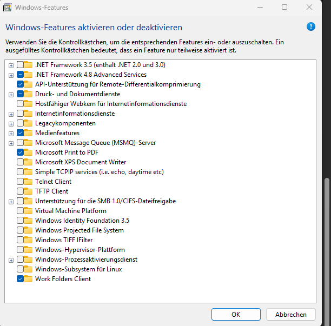Click folder icon of Virtual Machine Platform

pyautogui.click(x=28, y=211)
